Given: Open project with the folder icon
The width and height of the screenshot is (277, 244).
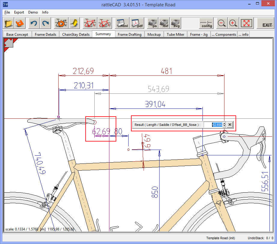Looking at the screenshot, I should 8,23.
